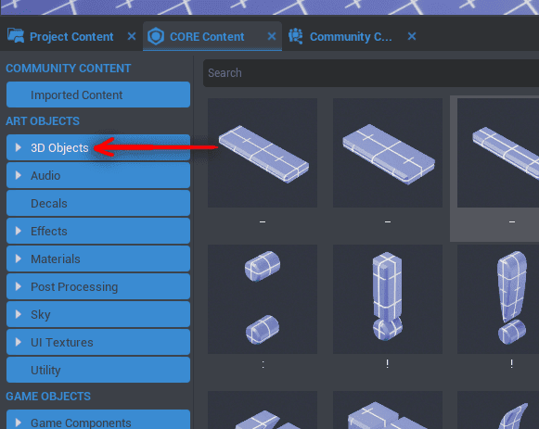Expand the Materials category arrow
This screenshot has height=429, width=539.
point(19,259)
